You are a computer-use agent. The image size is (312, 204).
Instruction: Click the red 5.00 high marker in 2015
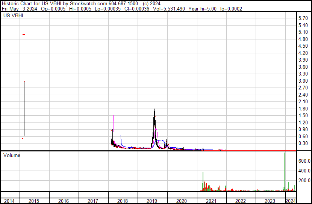[24, 35]
